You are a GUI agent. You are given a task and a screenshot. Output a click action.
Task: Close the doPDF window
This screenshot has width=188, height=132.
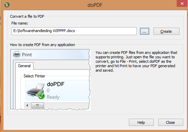point(182,4)
